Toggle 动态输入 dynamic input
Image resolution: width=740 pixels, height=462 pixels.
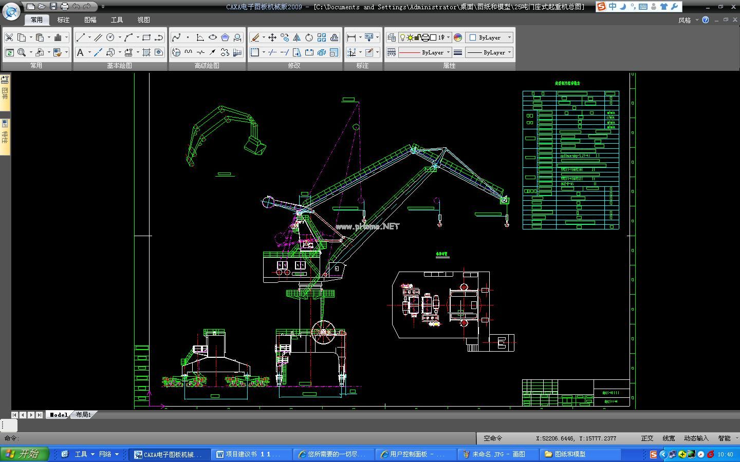(696, 438)
